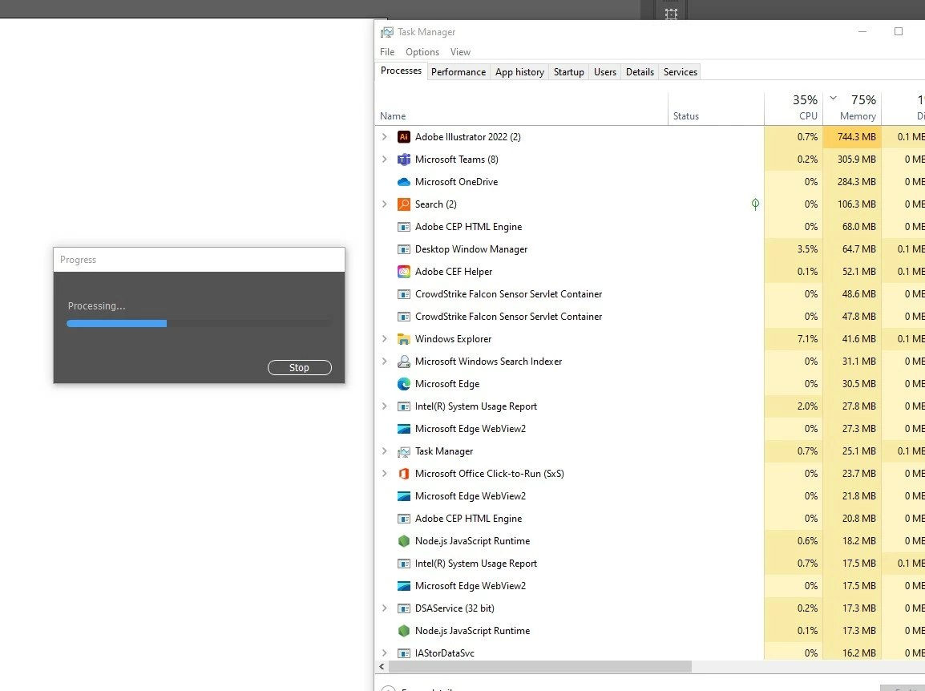Expand the DSAService (32 bit) group
The width and height of the screenshot is (925, 691).
pyautogui.click(x=385, y=608)
